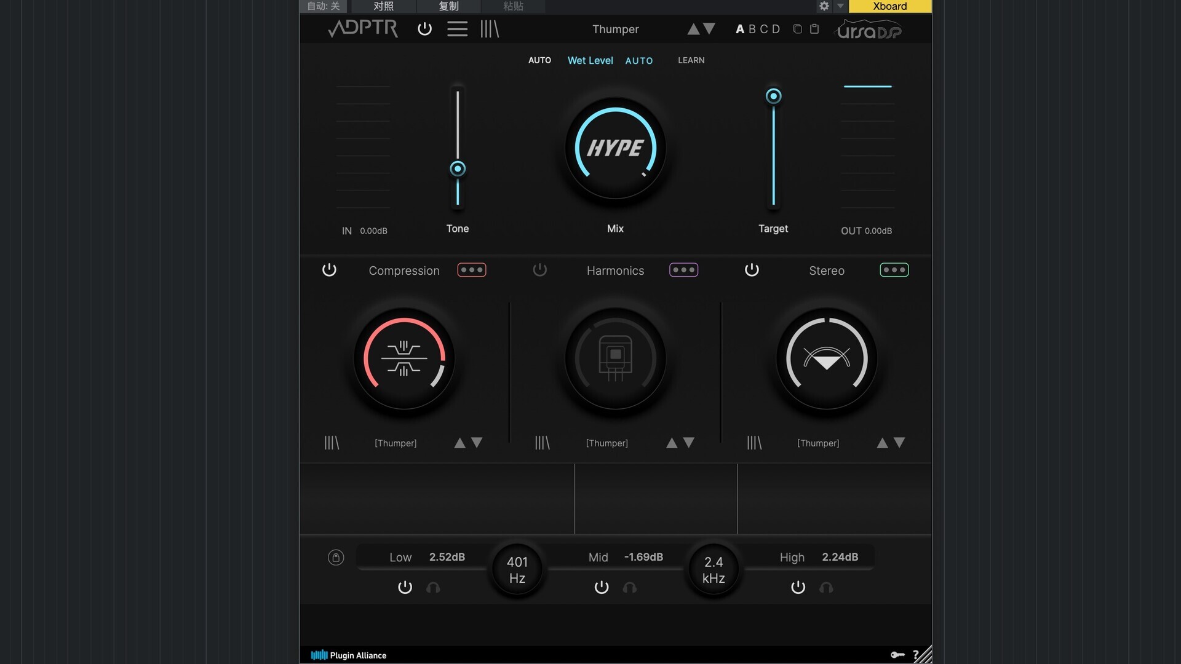Open Compression preset browser icon
The image size is (1181, 664).
332,443
